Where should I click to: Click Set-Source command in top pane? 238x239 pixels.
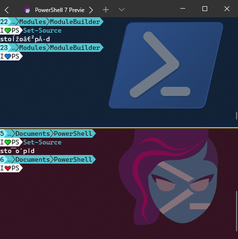coord(42,30)
